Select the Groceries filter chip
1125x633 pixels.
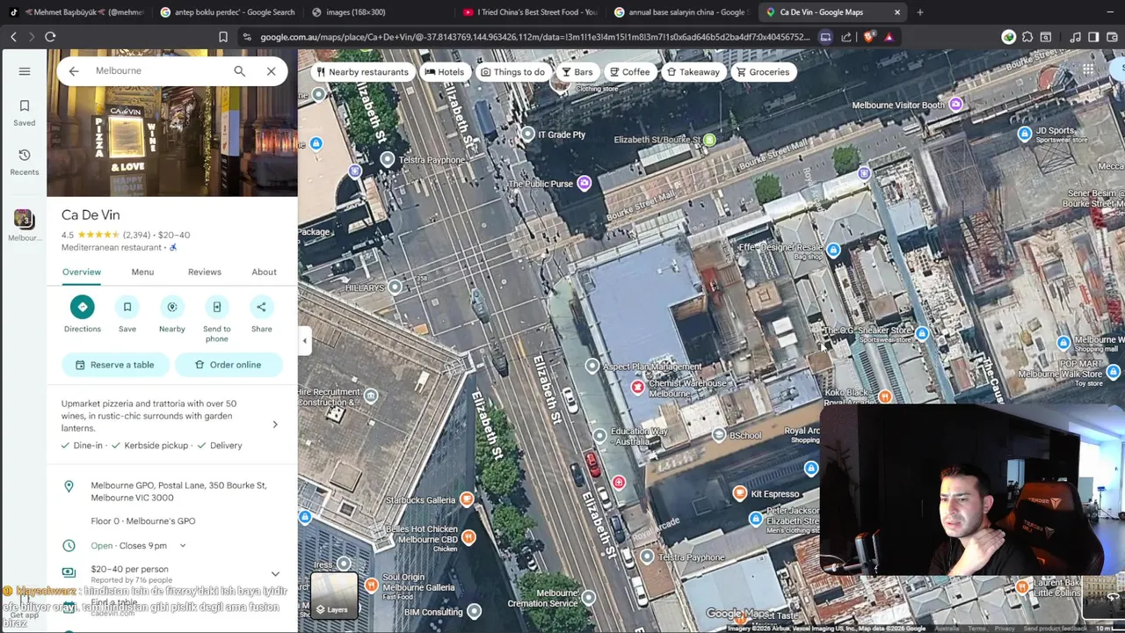[x=763, y=72]
